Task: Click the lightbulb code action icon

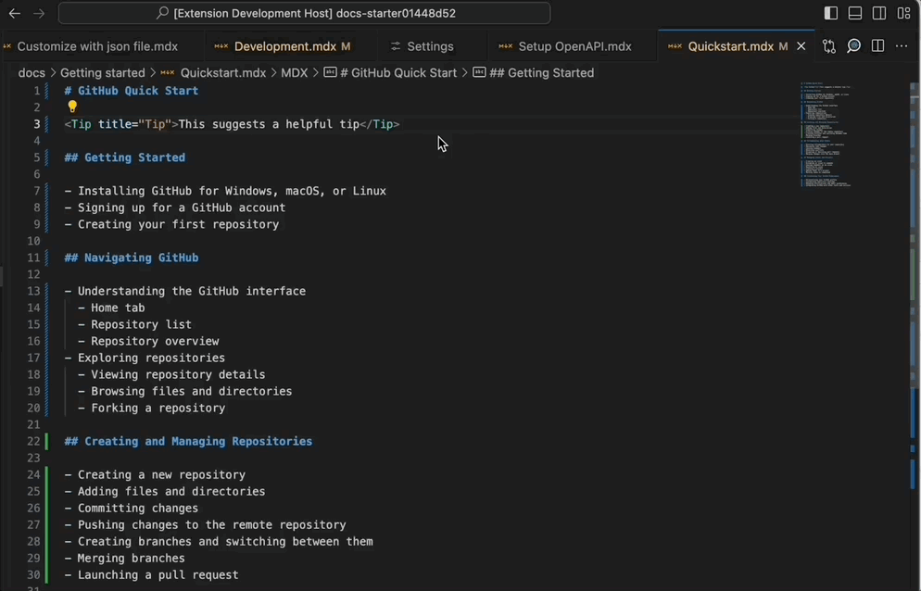Action: coord(72,107)
